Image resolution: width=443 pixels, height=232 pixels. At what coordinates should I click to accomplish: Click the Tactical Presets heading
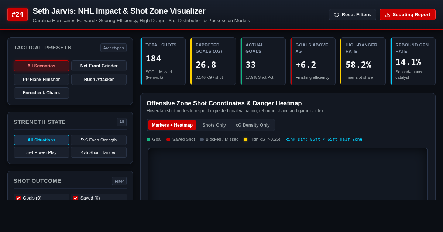click(42, 48)
